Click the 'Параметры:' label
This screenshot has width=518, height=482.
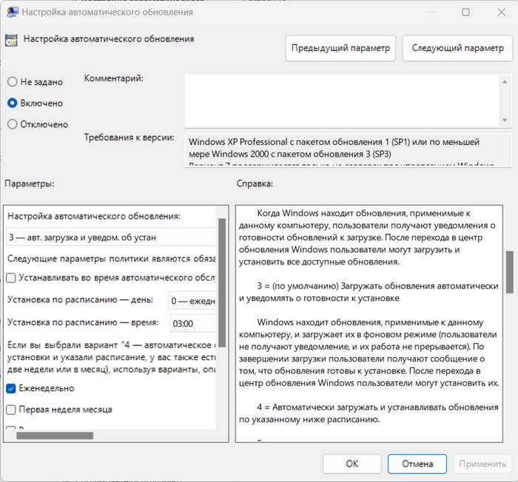[30, 183]
